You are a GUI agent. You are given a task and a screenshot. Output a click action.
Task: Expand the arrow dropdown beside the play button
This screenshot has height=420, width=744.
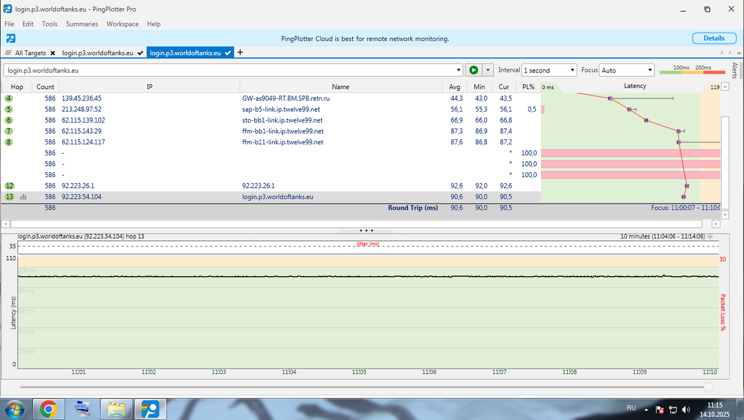(x=488, y=70)
